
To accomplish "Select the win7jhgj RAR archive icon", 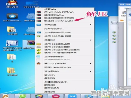I will pyautogui.click(x=29, y=45).
